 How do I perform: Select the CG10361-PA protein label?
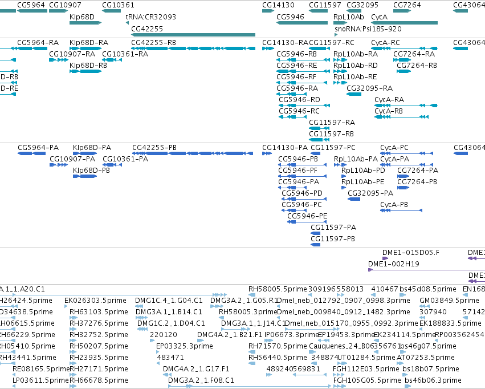(125, 159)
